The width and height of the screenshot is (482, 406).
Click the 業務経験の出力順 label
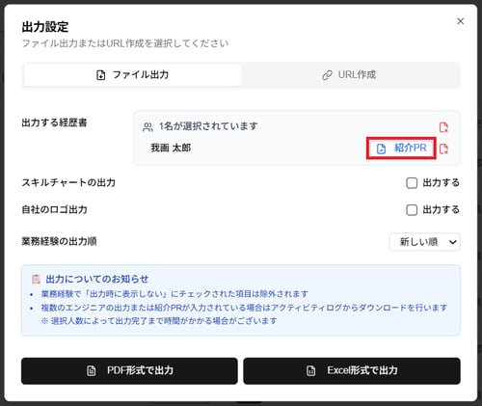[x=59, y=241]
